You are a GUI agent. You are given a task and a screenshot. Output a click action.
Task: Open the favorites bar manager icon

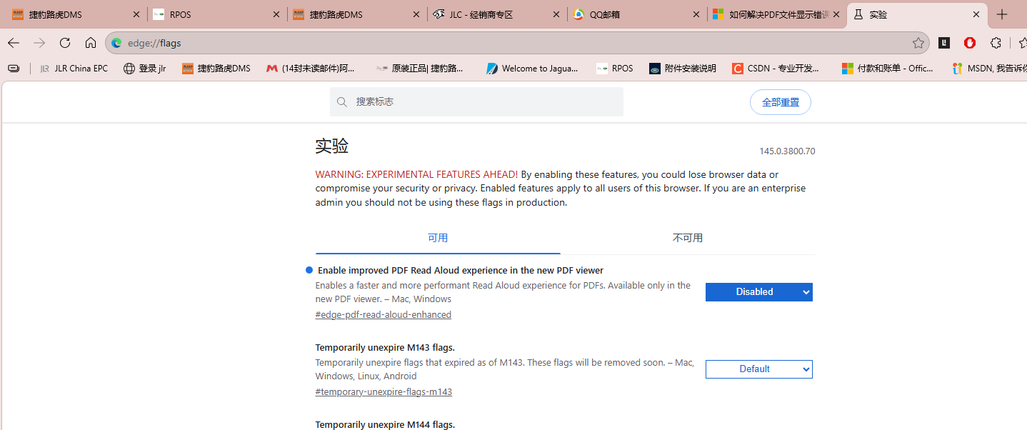click(14, 69)
